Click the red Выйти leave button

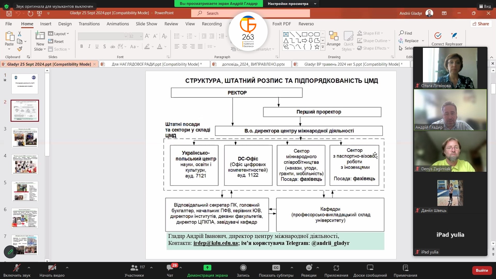(x=482, y=270)
